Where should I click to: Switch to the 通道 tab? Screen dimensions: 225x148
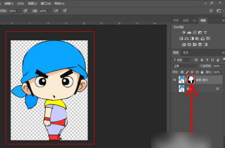click(x=185, y=52)
